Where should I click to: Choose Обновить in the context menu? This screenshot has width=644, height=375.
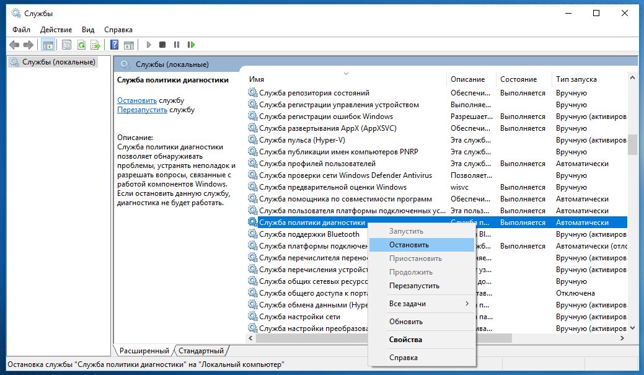pyautogui.click(x=422, y=322)
